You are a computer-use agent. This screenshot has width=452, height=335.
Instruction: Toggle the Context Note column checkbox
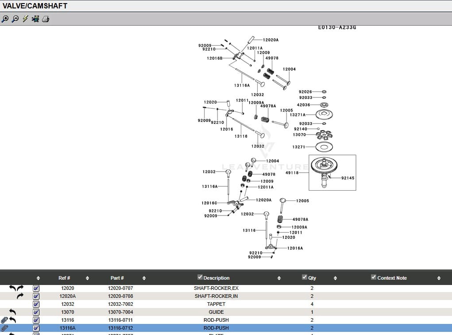click(374, 277)
